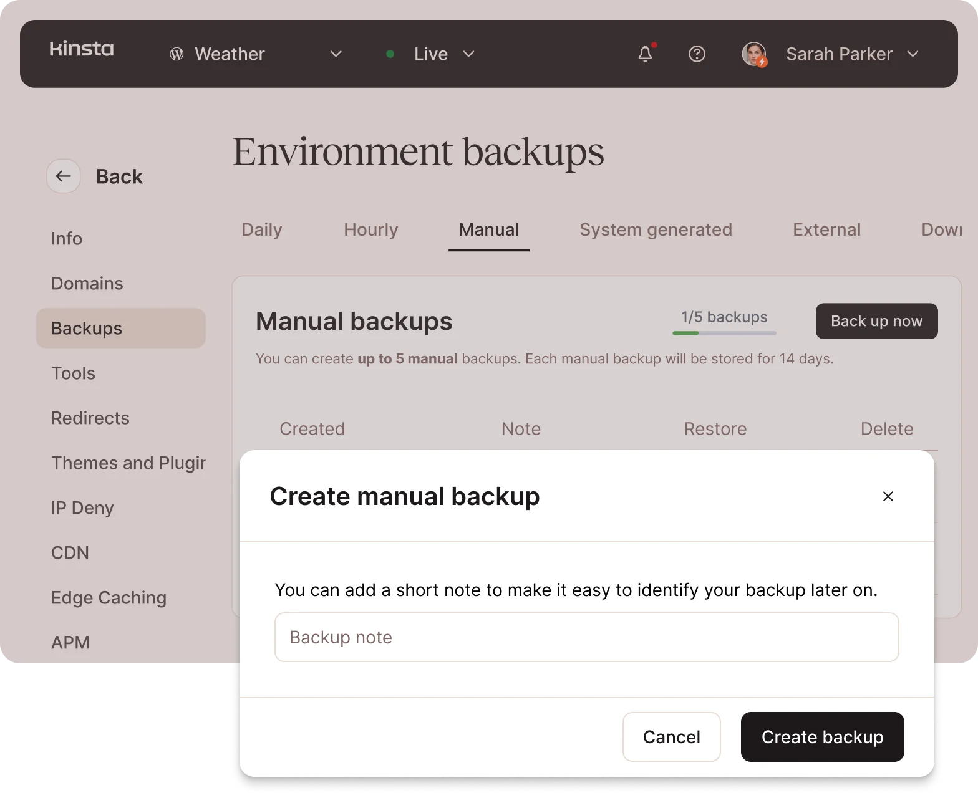Image resolution: width=978 pixels, height=798 pixels.
Task: Click the green Live status dot
Action: (390, 54)
